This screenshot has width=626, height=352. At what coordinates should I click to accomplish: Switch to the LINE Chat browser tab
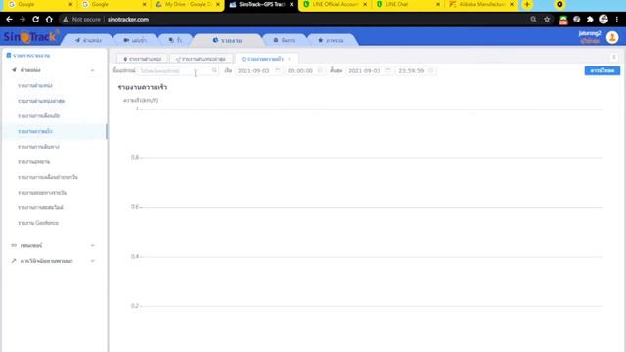[x=408, y=4]
